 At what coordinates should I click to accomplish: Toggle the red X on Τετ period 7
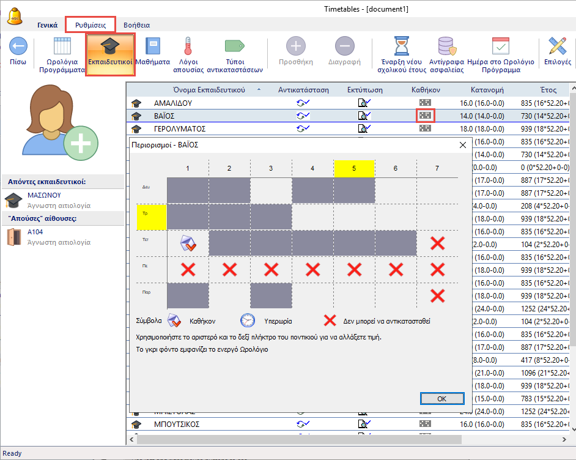tap(437, 243)
